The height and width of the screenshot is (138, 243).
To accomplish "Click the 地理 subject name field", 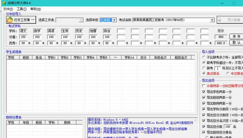I will click(93, 31).
